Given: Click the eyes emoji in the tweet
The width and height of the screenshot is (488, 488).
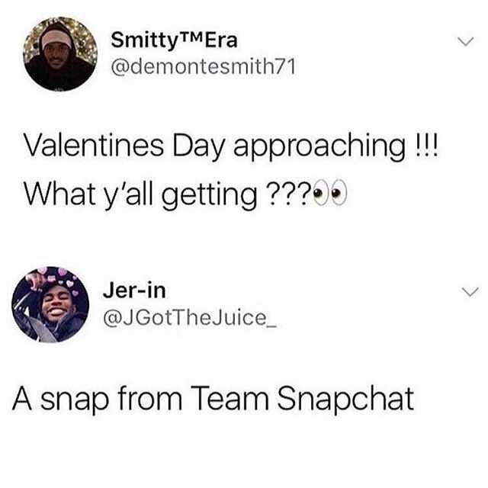Looking at the screenshot, I should (330, 193).
